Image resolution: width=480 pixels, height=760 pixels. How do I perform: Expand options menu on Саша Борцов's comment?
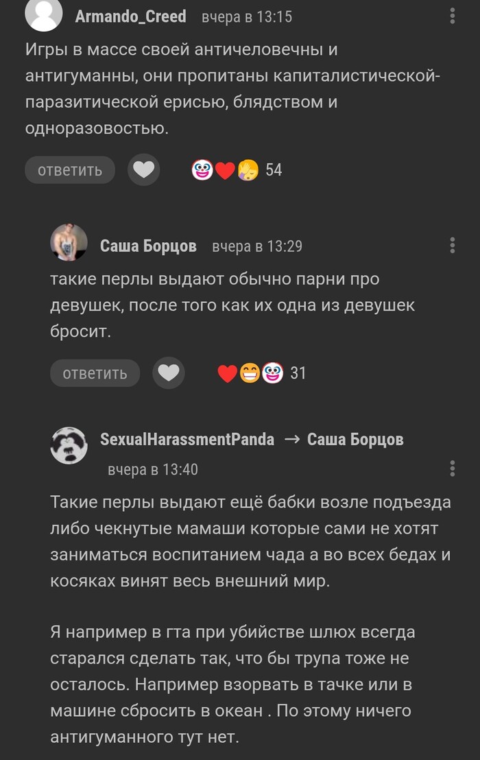[453, 246]
